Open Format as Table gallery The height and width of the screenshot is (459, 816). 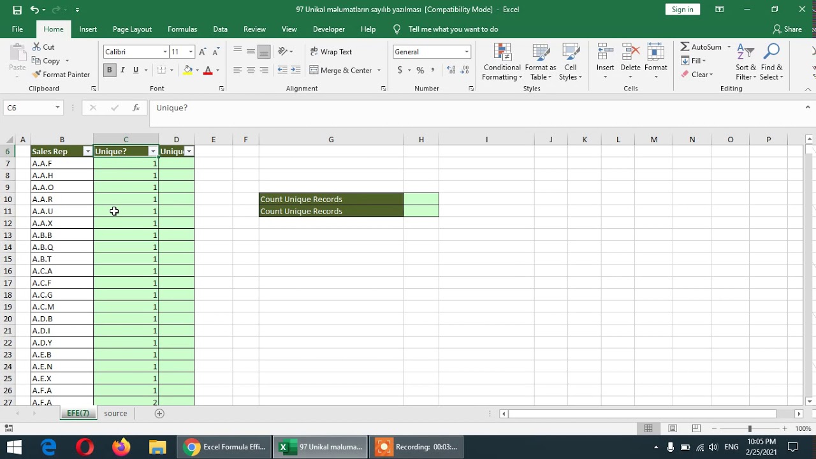(x=541, y=62)
